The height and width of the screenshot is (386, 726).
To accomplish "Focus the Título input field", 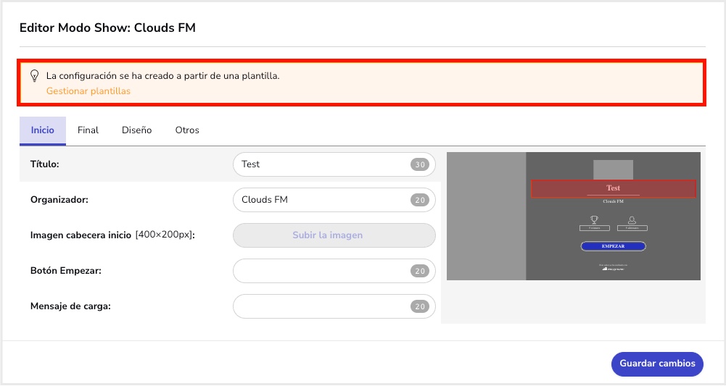I will point(334,164).
